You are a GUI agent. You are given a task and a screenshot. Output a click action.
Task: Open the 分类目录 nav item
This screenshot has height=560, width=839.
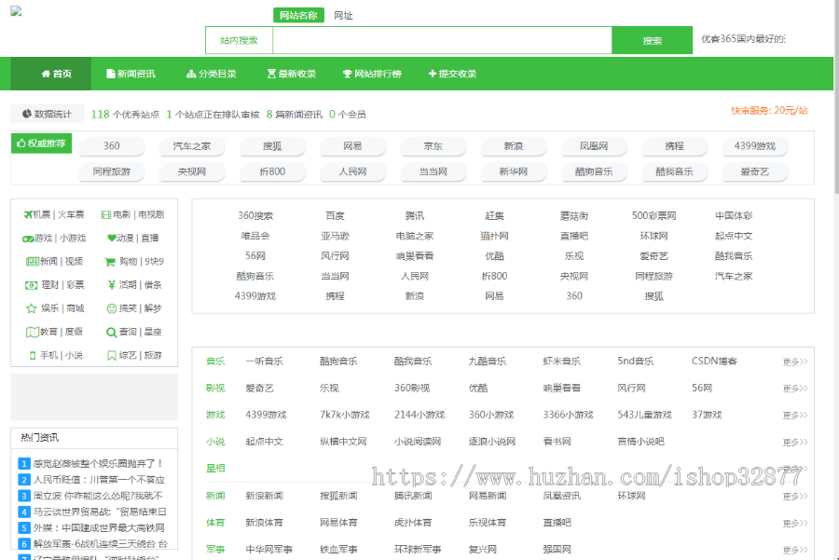(x=212, y=74)
